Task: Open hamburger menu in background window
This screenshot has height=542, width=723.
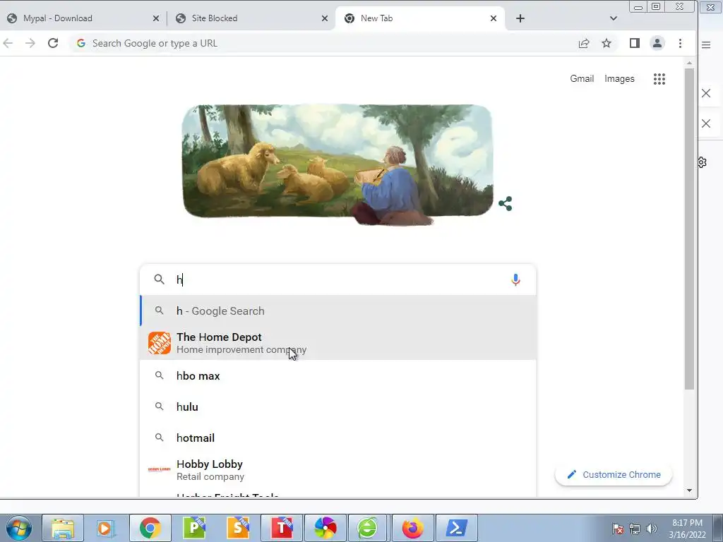Action: [x=706, y=44]
